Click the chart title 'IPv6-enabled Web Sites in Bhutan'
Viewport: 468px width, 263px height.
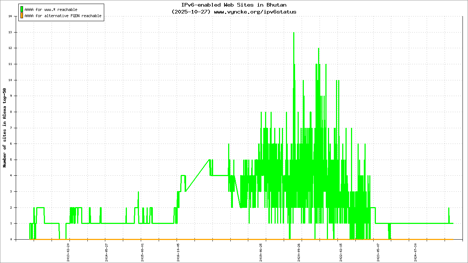234,5
